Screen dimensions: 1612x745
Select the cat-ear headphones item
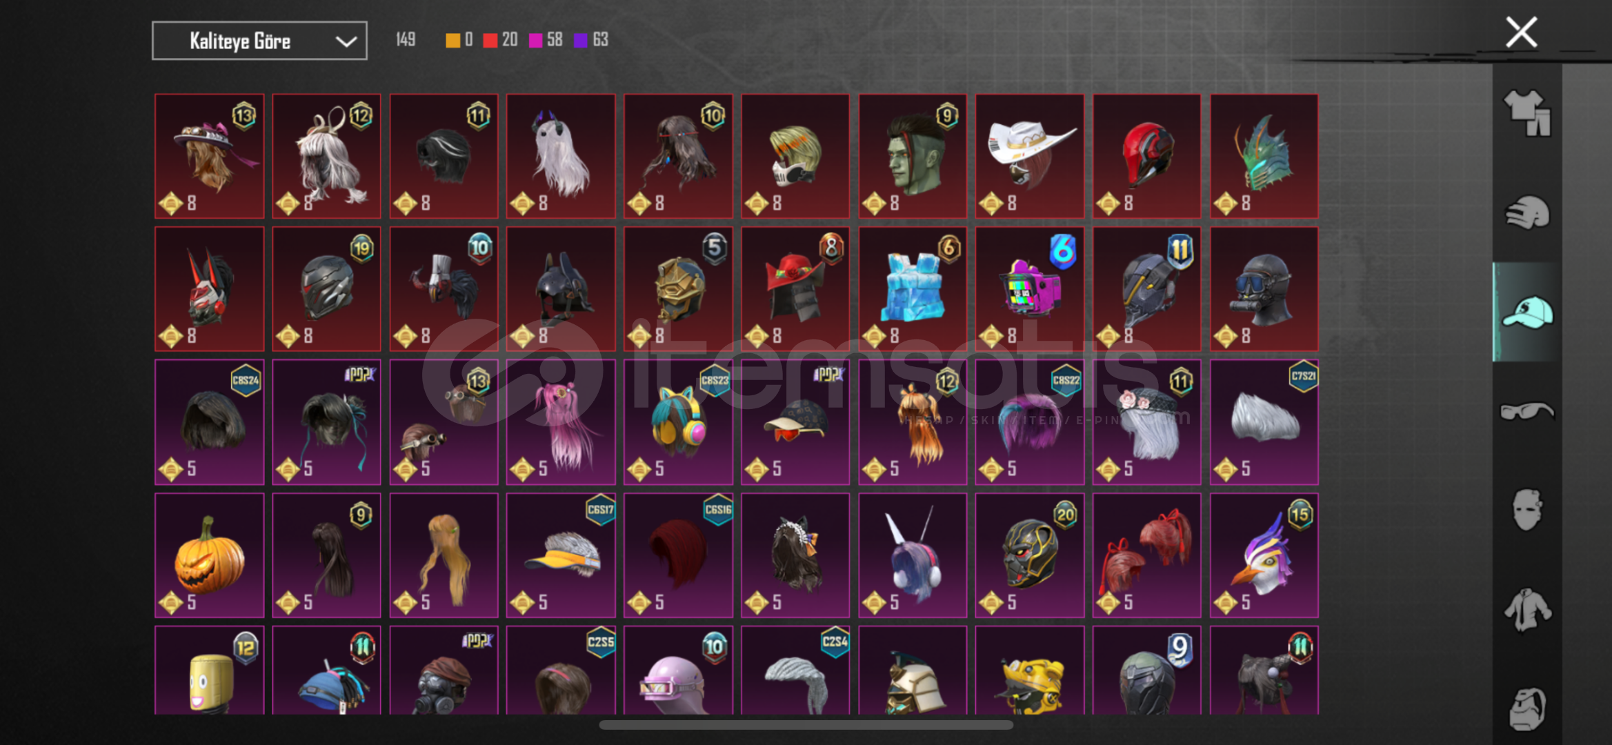[x=678, y=422]
